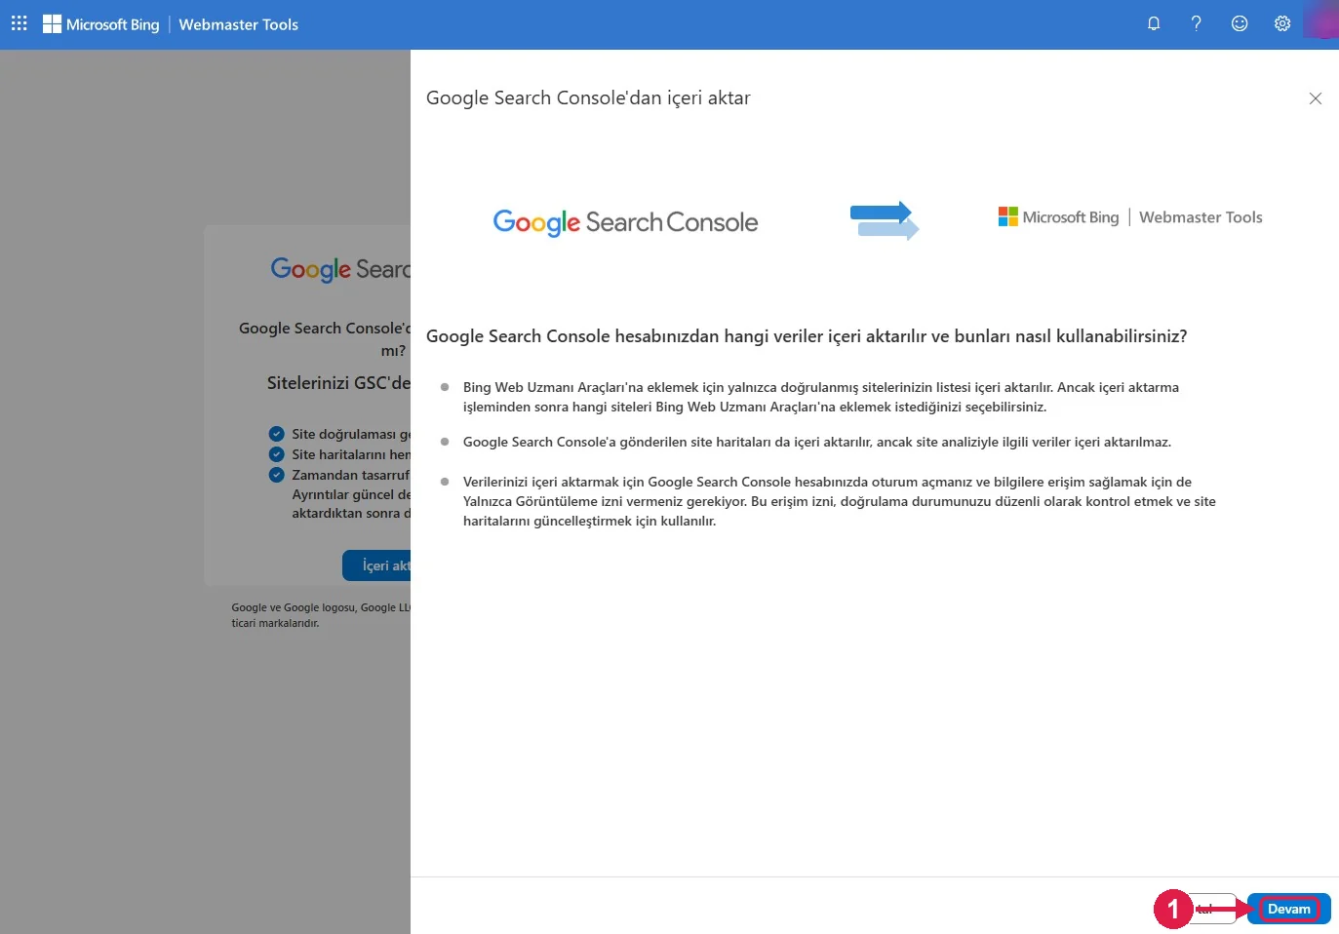
Task: Click the Microsoft Bing logo in header
Action: [x=100, y=24]
